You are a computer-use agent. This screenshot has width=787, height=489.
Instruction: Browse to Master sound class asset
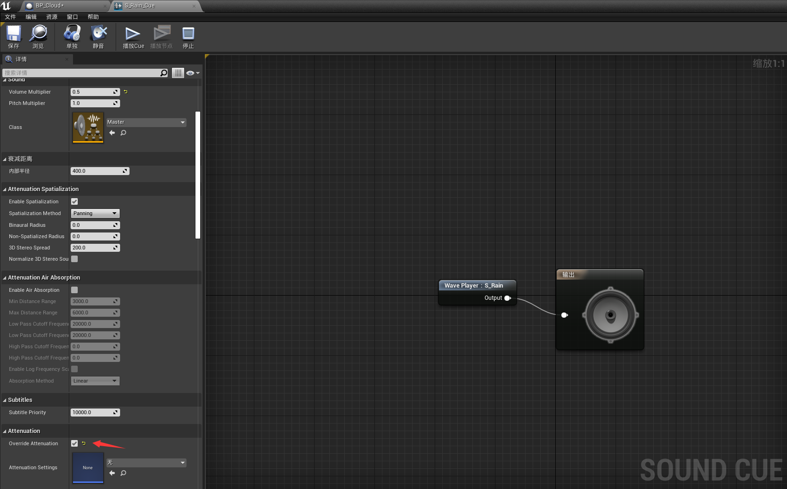click(123, 133)
